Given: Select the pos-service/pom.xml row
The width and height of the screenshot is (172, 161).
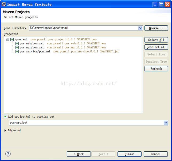Looking at the screenshot, I should point(35,51).
